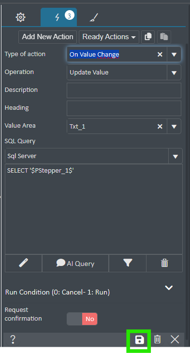The width and height of the screenshot is (190, 353).
Task: Close the panel with X icon
Action: pyautogui.click(x=175, y=339)
